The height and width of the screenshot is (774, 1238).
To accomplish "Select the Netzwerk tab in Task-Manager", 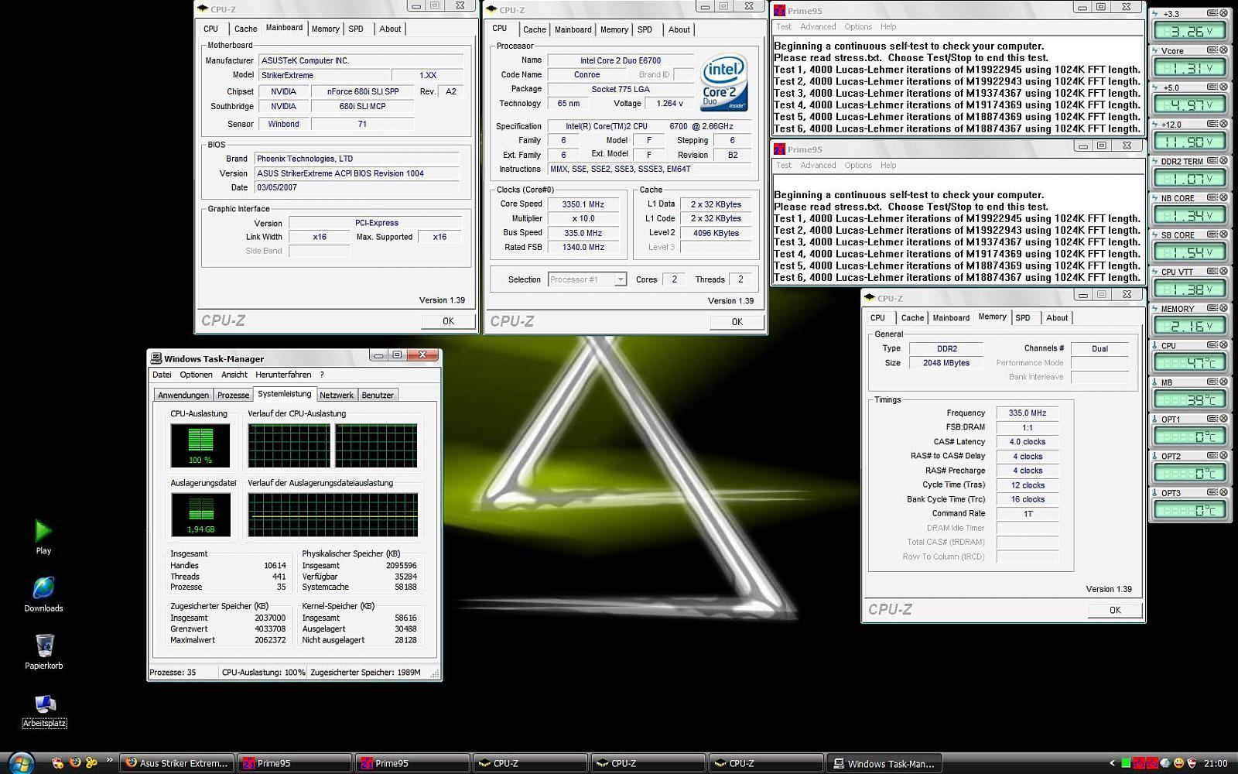I will (337, 395).
